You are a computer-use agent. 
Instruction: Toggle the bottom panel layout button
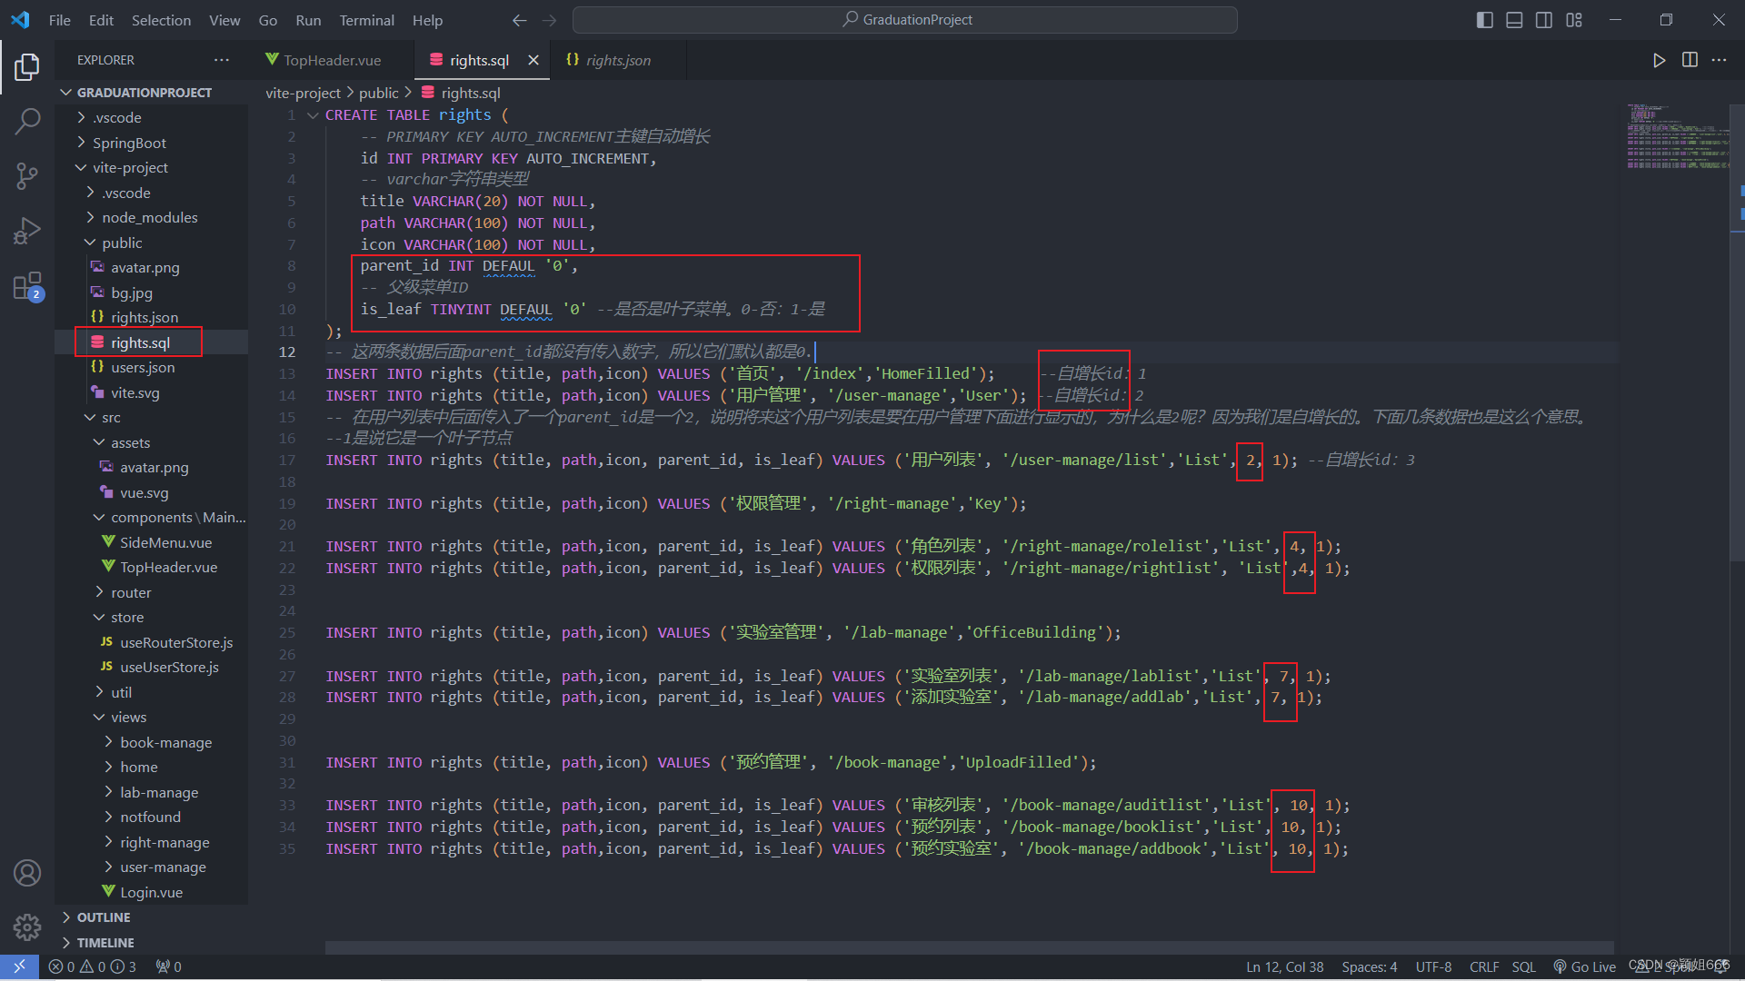[x=1514, y=20]
